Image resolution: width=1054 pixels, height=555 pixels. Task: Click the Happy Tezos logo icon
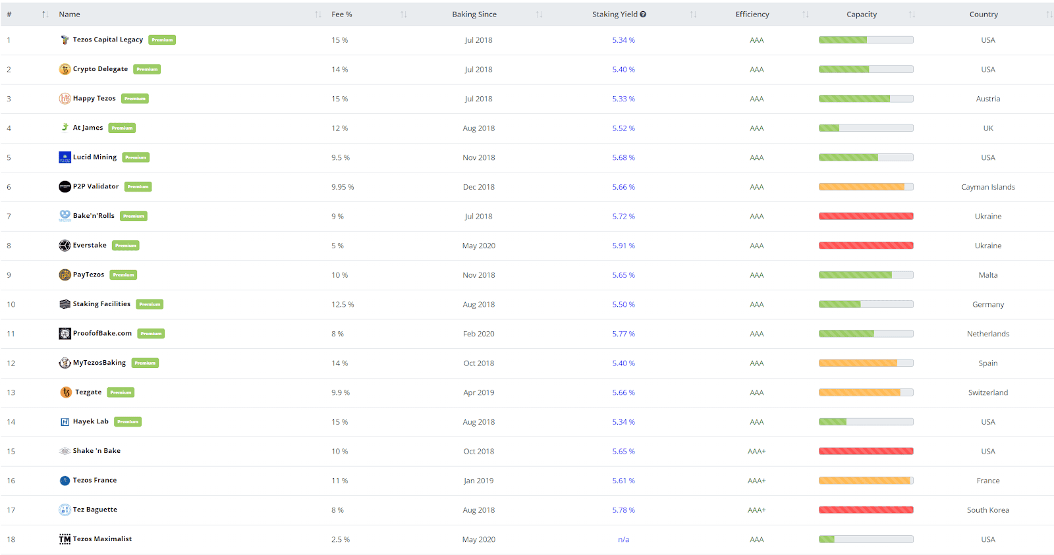click(65, 99)
